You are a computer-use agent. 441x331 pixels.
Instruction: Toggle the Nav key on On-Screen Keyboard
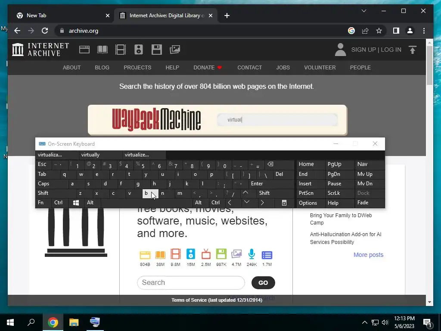(x=370, y=164)
